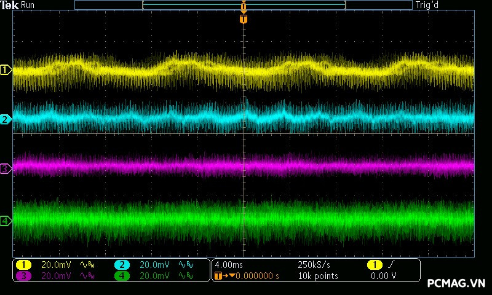Toggle the yellow channel 1 badge

[x=23, y=265]
